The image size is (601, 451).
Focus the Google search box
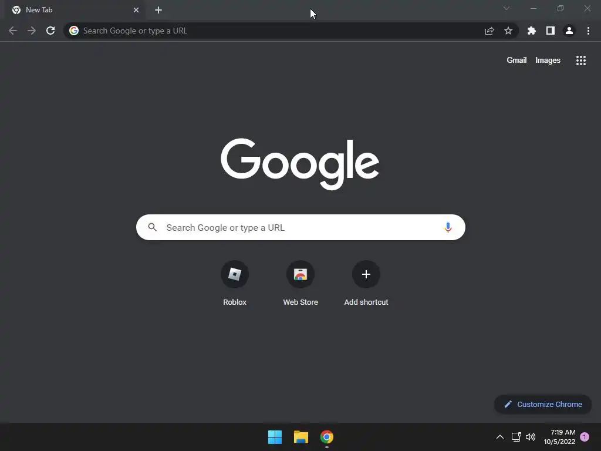[x=300, y=227]
